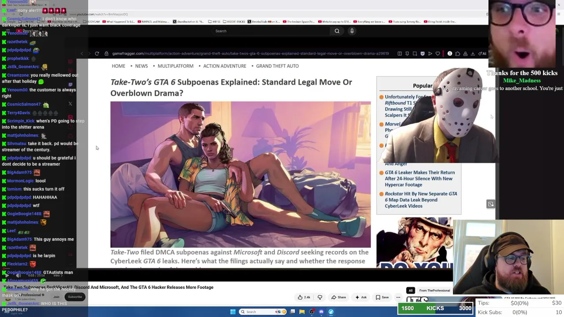This screenshot has width=564, height=317.
Task: Open the Windows Start menu
Action: (x=233, y=312)
